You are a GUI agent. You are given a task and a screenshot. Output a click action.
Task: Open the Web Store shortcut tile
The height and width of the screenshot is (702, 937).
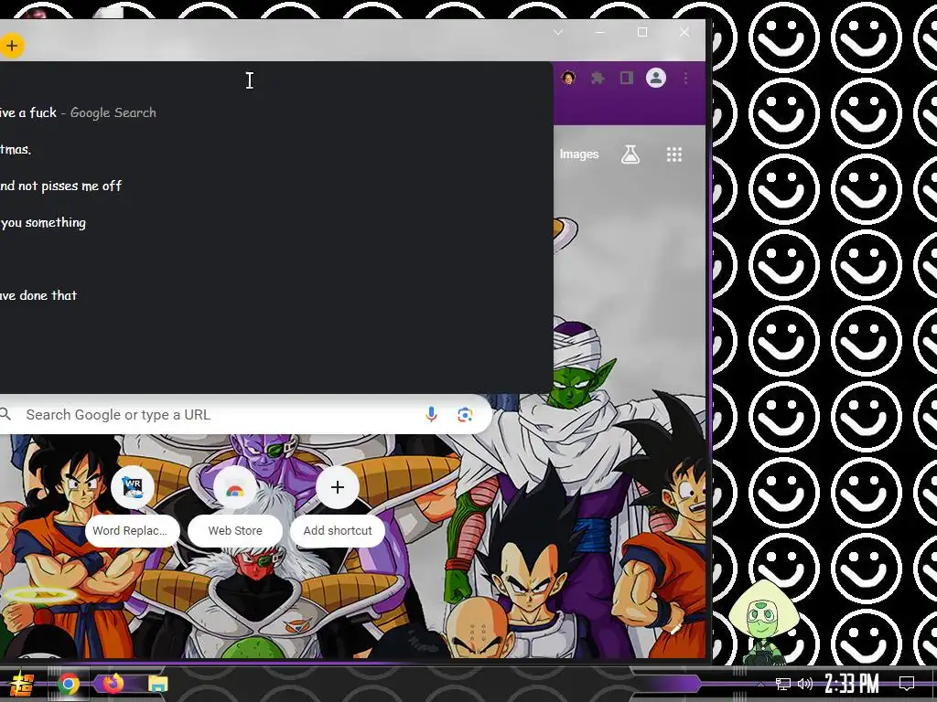click(x=235, y=506)
